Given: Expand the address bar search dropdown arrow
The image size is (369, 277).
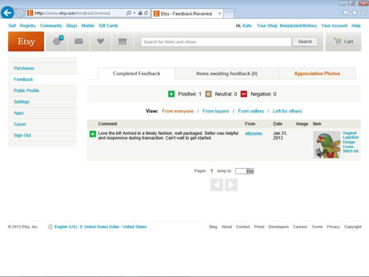Looking at the screenshot, I should (134, 13).
